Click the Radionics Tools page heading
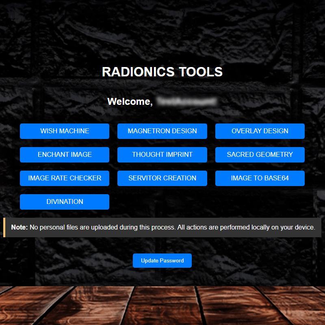 (162, 72)
